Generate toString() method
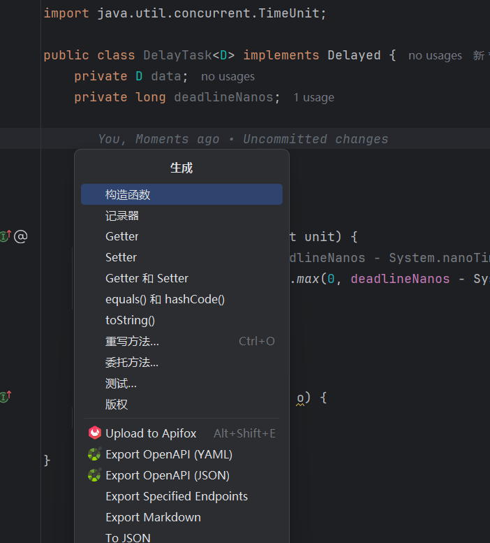490x543 pixels. tap(181, 320)
